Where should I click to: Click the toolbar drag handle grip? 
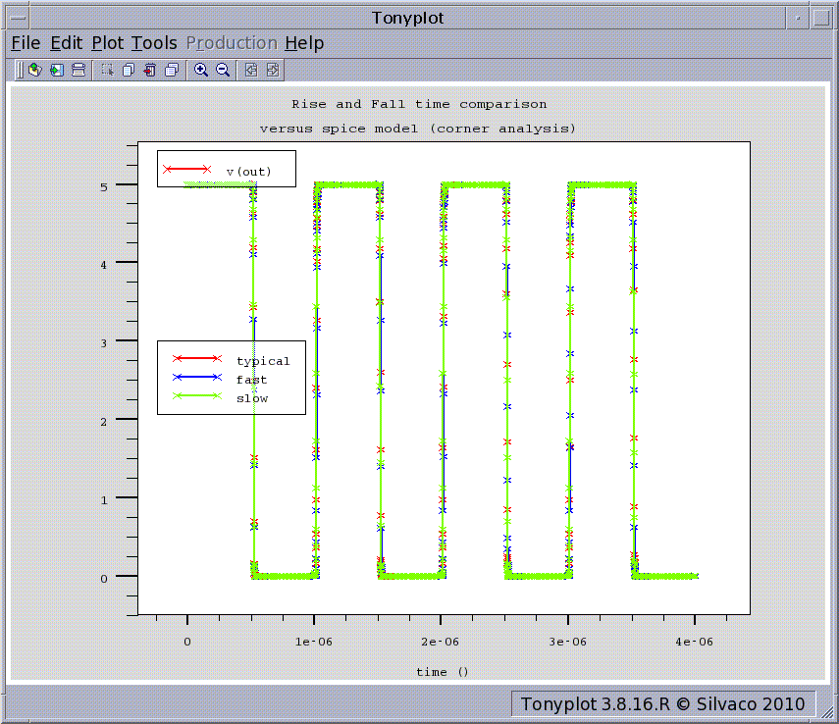20,70
